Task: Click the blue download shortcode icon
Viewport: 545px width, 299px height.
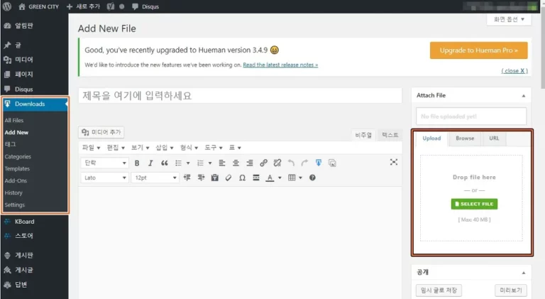Action: tap(319, 163)
